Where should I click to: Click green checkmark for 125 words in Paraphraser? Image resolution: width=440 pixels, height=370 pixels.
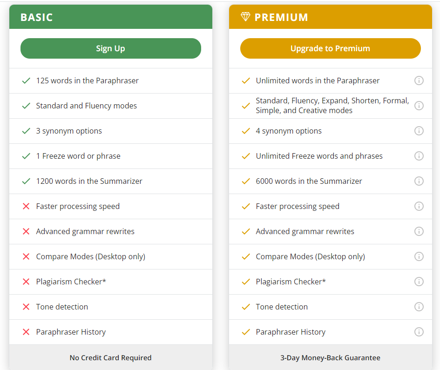26,81
